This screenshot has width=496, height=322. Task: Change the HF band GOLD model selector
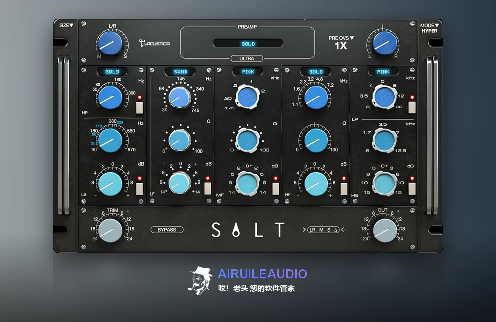[x=315, y=72]
